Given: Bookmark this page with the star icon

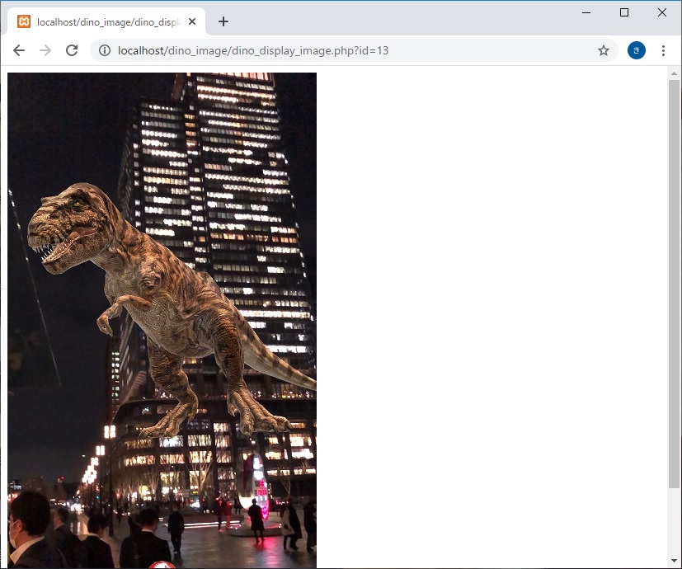Looking at the screenshot, I should pyautogui.click(x=604, y=50).
